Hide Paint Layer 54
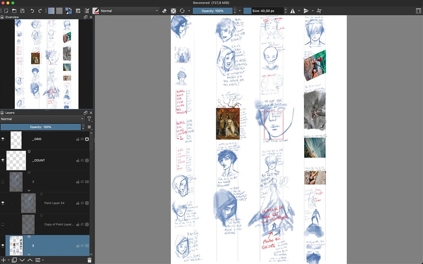The image size is (423, 264). coord(3,203)
